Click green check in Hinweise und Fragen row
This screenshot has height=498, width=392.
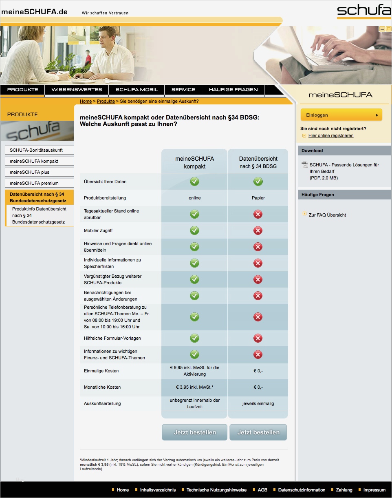(x=195, y=247)
